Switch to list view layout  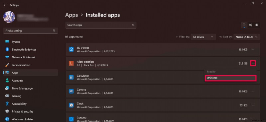244,25
